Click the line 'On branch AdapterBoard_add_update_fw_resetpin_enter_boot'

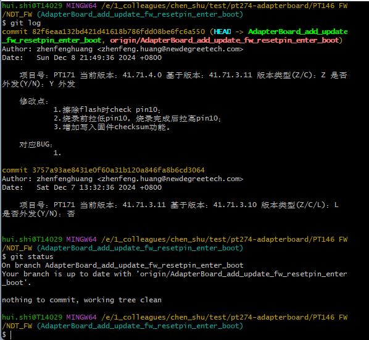coord(122,265)
